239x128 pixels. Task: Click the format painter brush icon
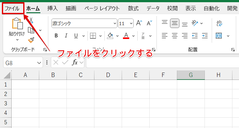pyautogui.click(x=31, y=40)
